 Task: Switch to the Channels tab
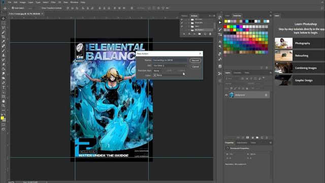tap(237, 73)
